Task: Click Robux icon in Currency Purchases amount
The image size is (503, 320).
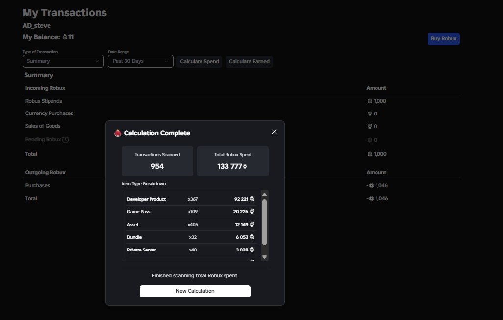Action: (x=370, y=114)
